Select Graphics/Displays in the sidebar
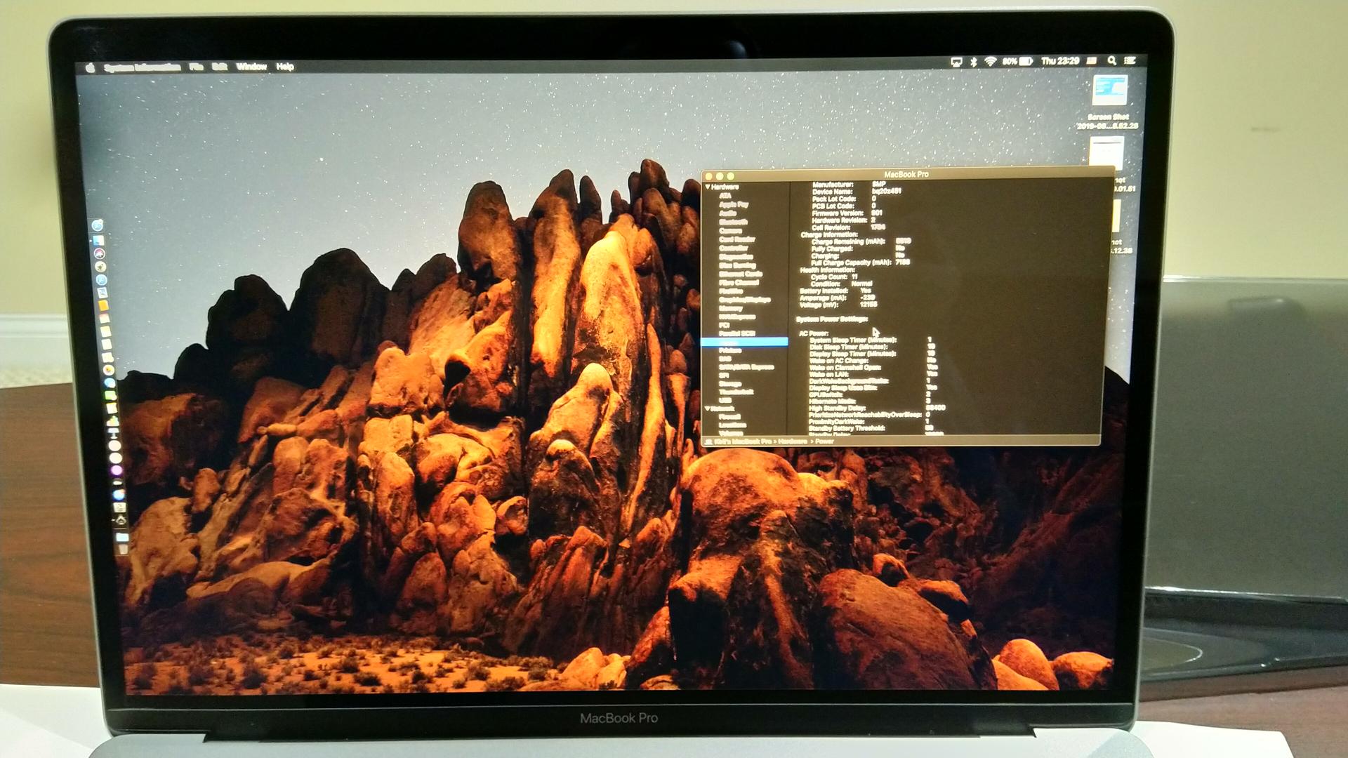This screenshot has width=1348, height=758. 745,300
